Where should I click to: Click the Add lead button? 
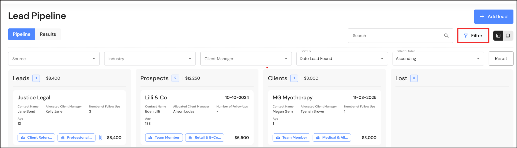493,17
